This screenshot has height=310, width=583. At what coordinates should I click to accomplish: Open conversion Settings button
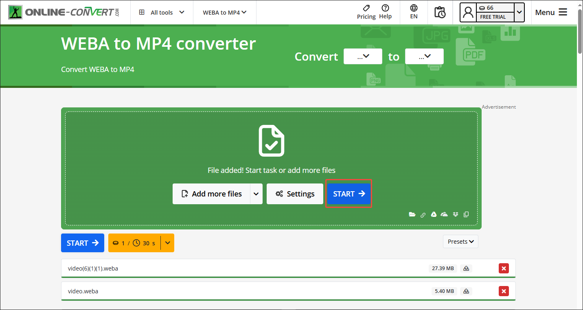coord(295,194)
